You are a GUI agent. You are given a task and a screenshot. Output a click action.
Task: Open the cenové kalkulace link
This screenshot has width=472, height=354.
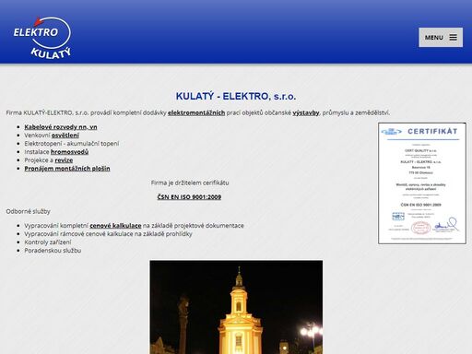click(x=115, y=226)
